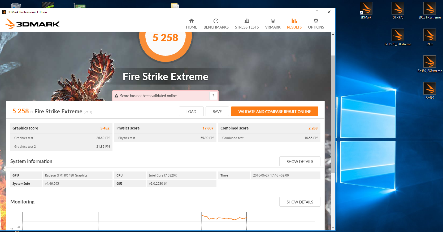Viewport: 443px width, 232px height.
Task: Open the 390x desktop result file
Action: tap(430, 37)
